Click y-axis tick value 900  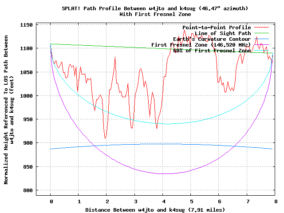coord(28,143)
